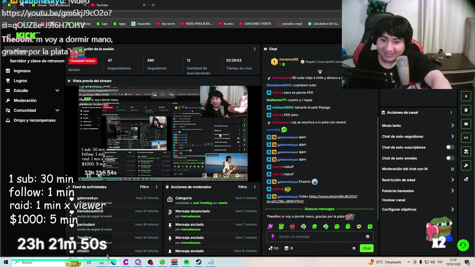Image resolution: width=475 pixels, height=267 pixels.
Task: Open Ingresos in the sidebar
Action: point(22,71)
